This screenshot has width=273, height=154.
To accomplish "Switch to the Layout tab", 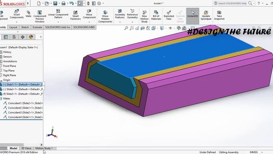I will point(13,27).
